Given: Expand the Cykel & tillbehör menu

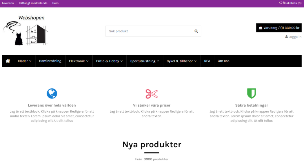Looking at the screenshot, I should [181, 61].
